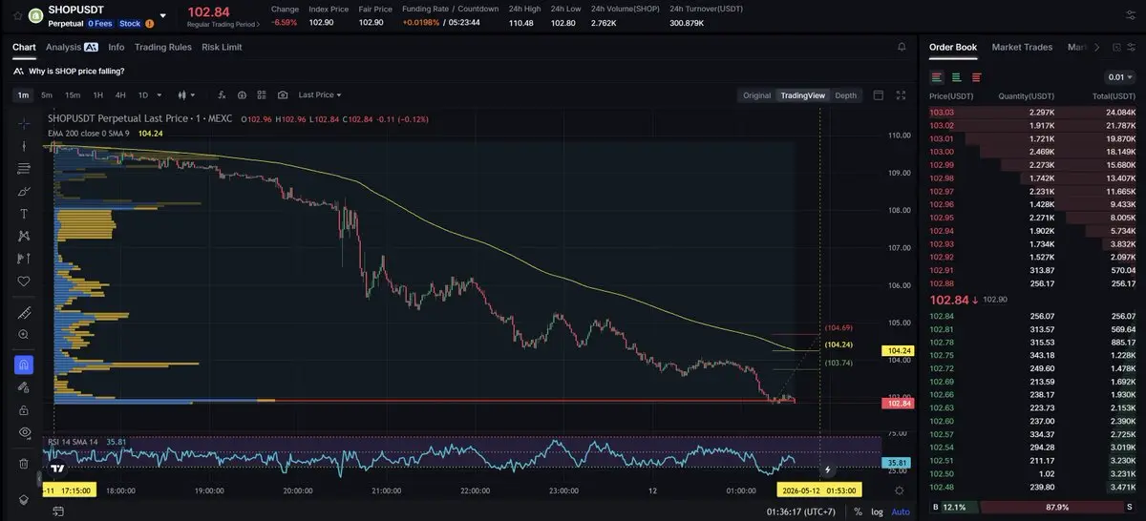Viewport: 1146px width, 521px height.
Task: Open the Last Price source dropdown
Action: point(319,95)
